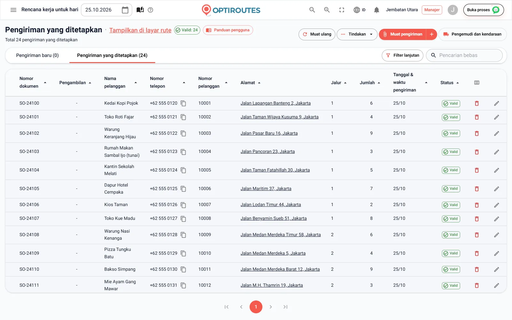
Task: Delete shipment SO-24100
Action: point(477,103)
